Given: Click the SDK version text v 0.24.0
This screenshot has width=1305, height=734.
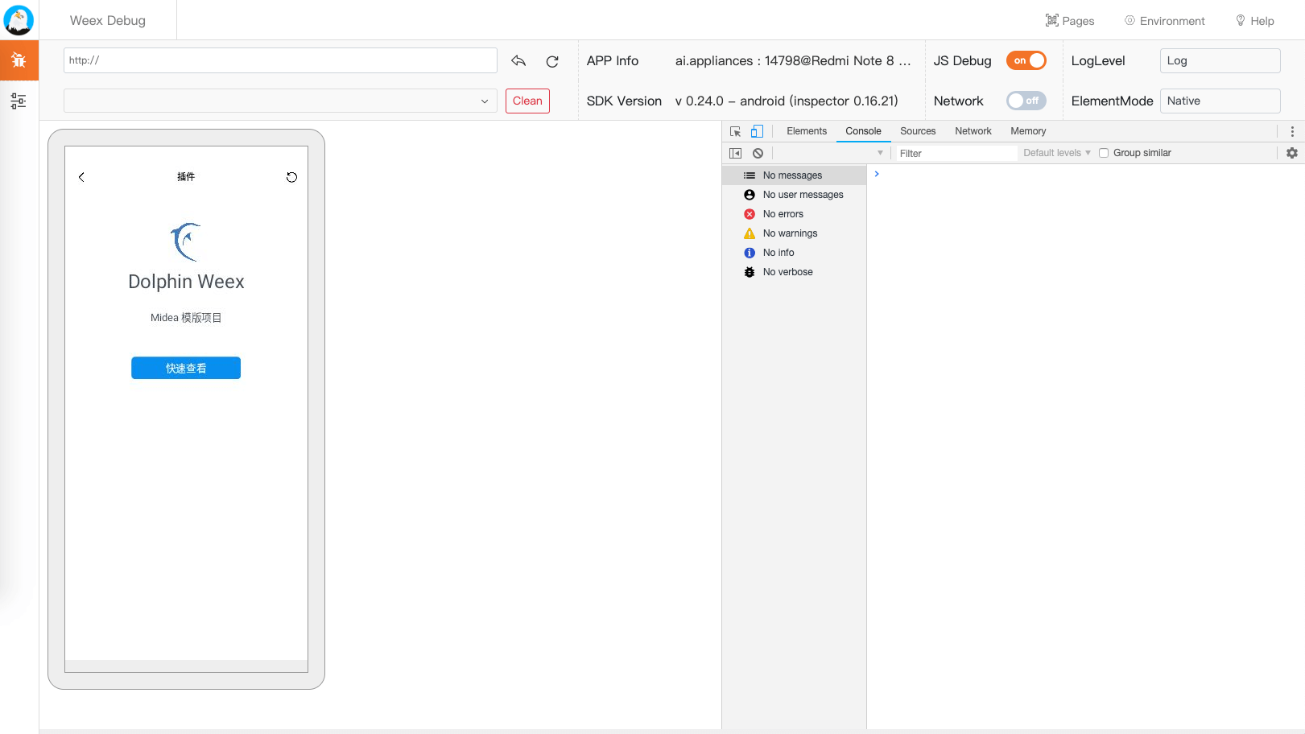Looking at the screenshot, I should (787, 101).
